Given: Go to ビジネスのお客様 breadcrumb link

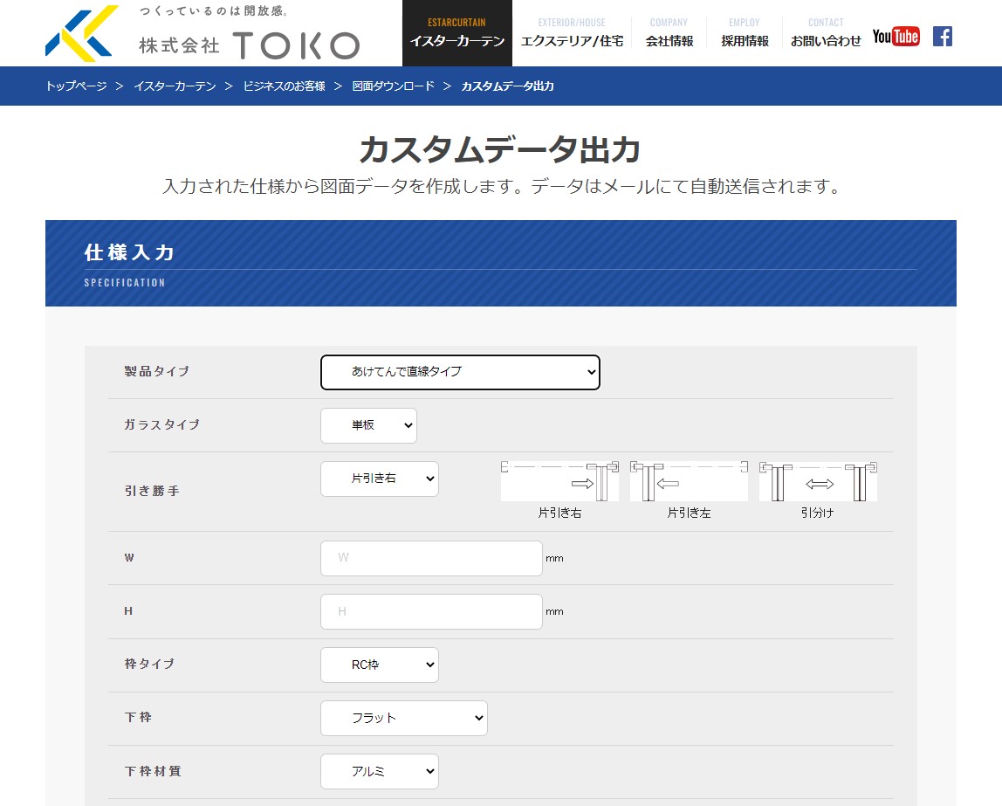Looking at the screenshot, I should [285, 86].
